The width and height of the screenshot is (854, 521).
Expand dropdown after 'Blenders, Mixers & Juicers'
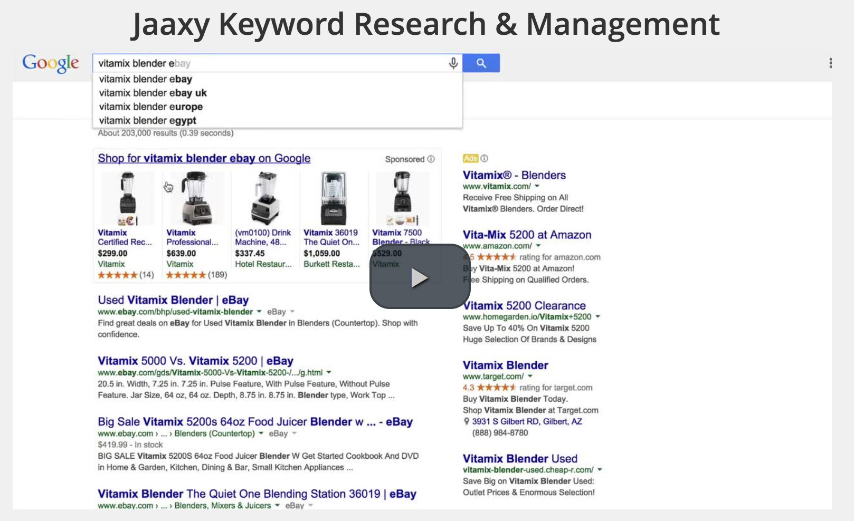pyautogui.click(x=277, y=506)
